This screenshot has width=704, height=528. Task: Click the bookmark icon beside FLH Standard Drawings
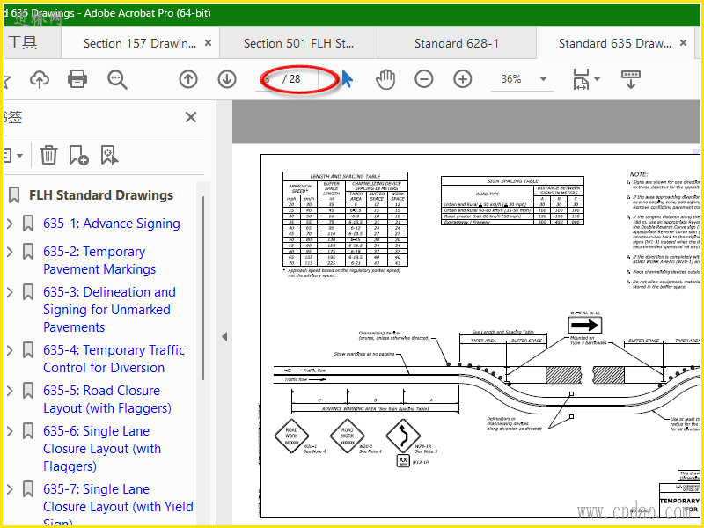[14, 195]
